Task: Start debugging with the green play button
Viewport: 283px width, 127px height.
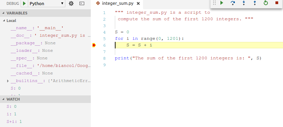Action: (x=24, y=3)
